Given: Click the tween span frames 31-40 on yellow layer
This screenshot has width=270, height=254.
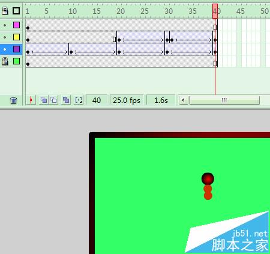Looking at the screenshot, I should [191, 37].
